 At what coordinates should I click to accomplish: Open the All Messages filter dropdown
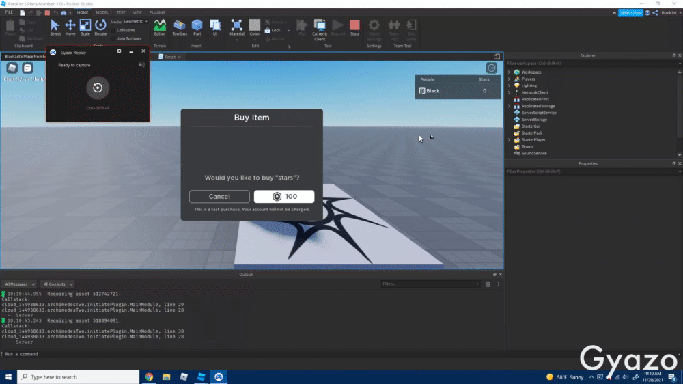coord(20,284)
